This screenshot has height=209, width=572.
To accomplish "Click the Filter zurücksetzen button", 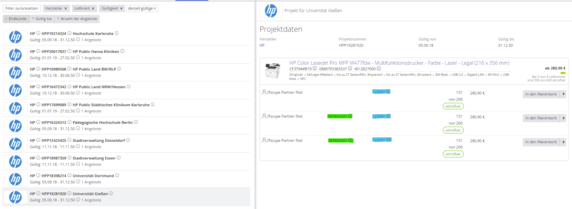I will click(x=22, y=8).
